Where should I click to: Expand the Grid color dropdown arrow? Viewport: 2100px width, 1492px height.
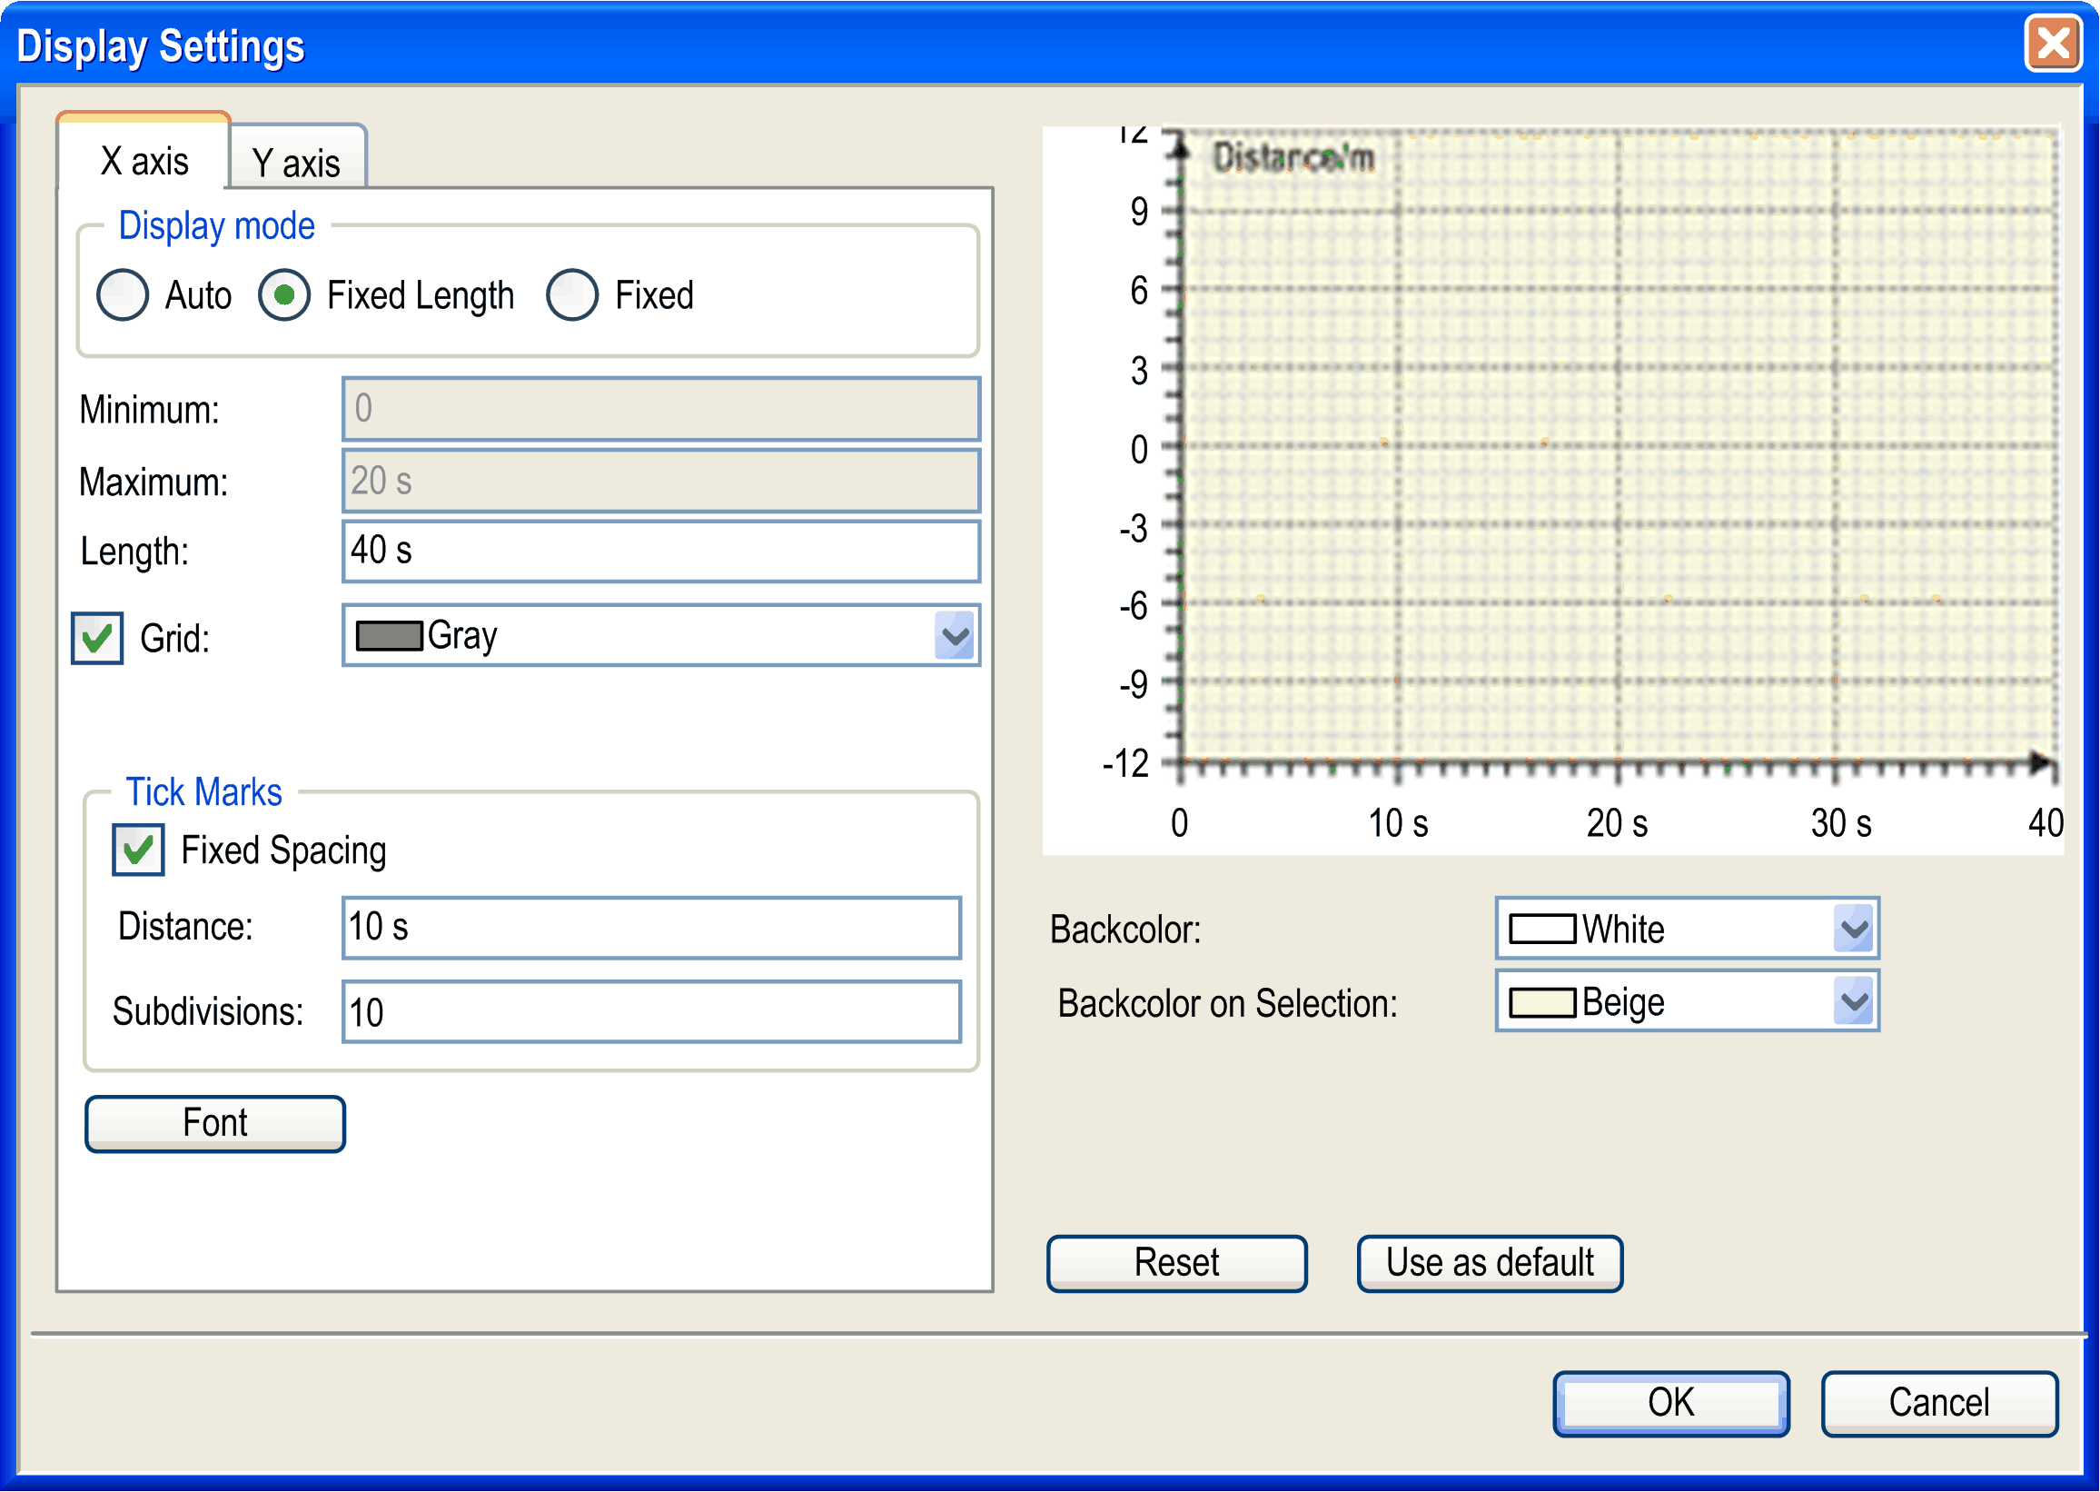click(954, 636)
